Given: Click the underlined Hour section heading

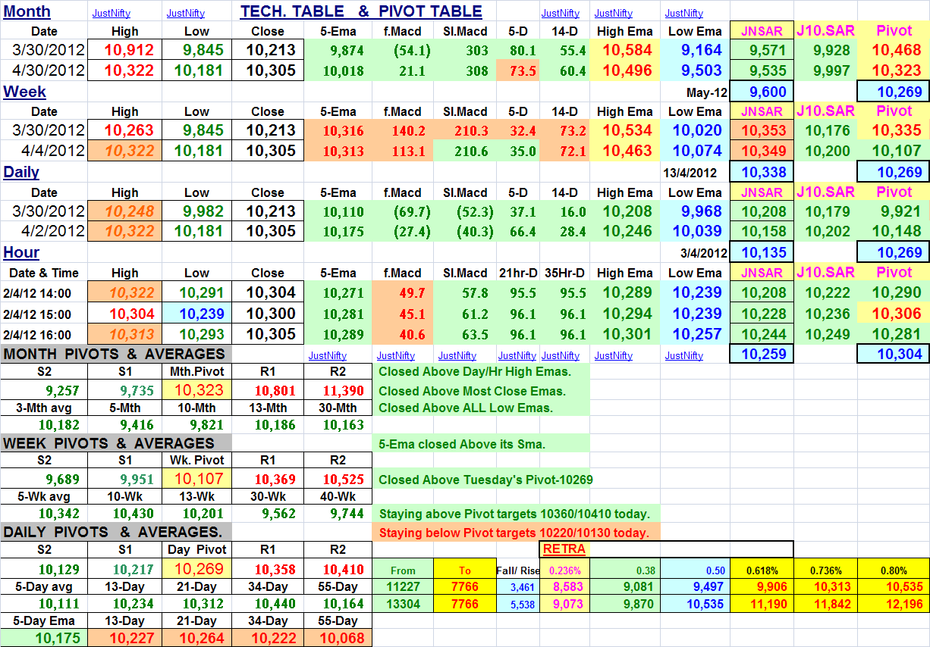Looking at the screenshot, I should pos(21,252).
